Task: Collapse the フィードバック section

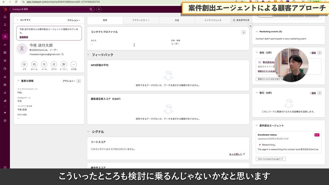Action: tap(88, 55)
